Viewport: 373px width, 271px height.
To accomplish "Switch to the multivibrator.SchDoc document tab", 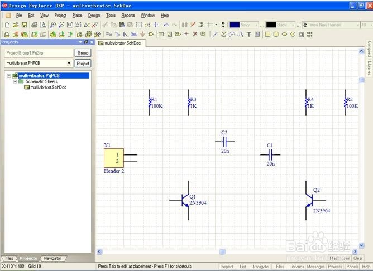I will pos(120,43).
